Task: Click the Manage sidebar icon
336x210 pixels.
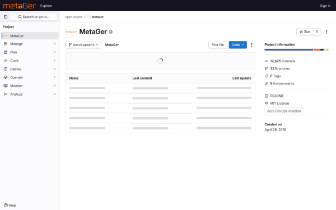Action: pyautogui.click(x=6, y=44)
